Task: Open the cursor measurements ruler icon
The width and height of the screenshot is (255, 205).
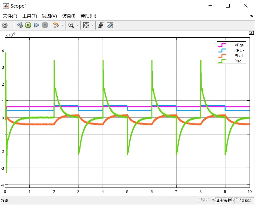Action: point(110,25)
